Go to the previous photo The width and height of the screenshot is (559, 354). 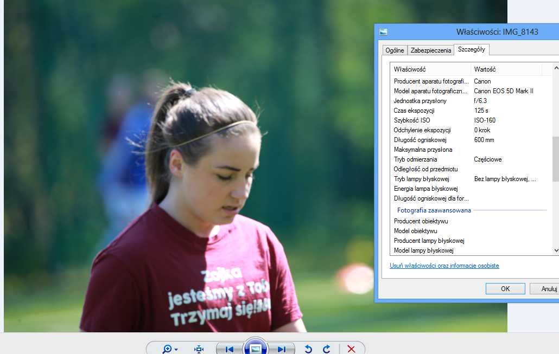[229, 349]
